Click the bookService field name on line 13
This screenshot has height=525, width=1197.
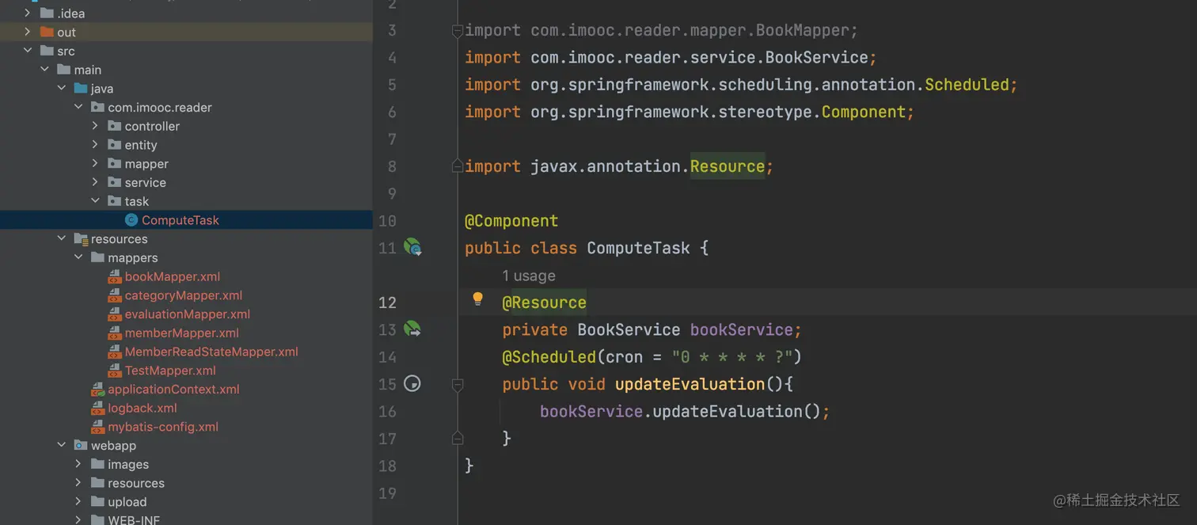pyautogui.click(x=742, y=329)
